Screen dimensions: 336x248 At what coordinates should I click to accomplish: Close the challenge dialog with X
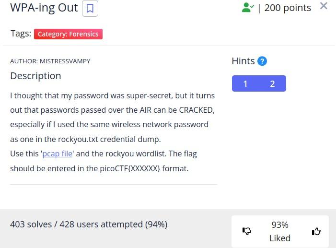(x=324, y=6)
